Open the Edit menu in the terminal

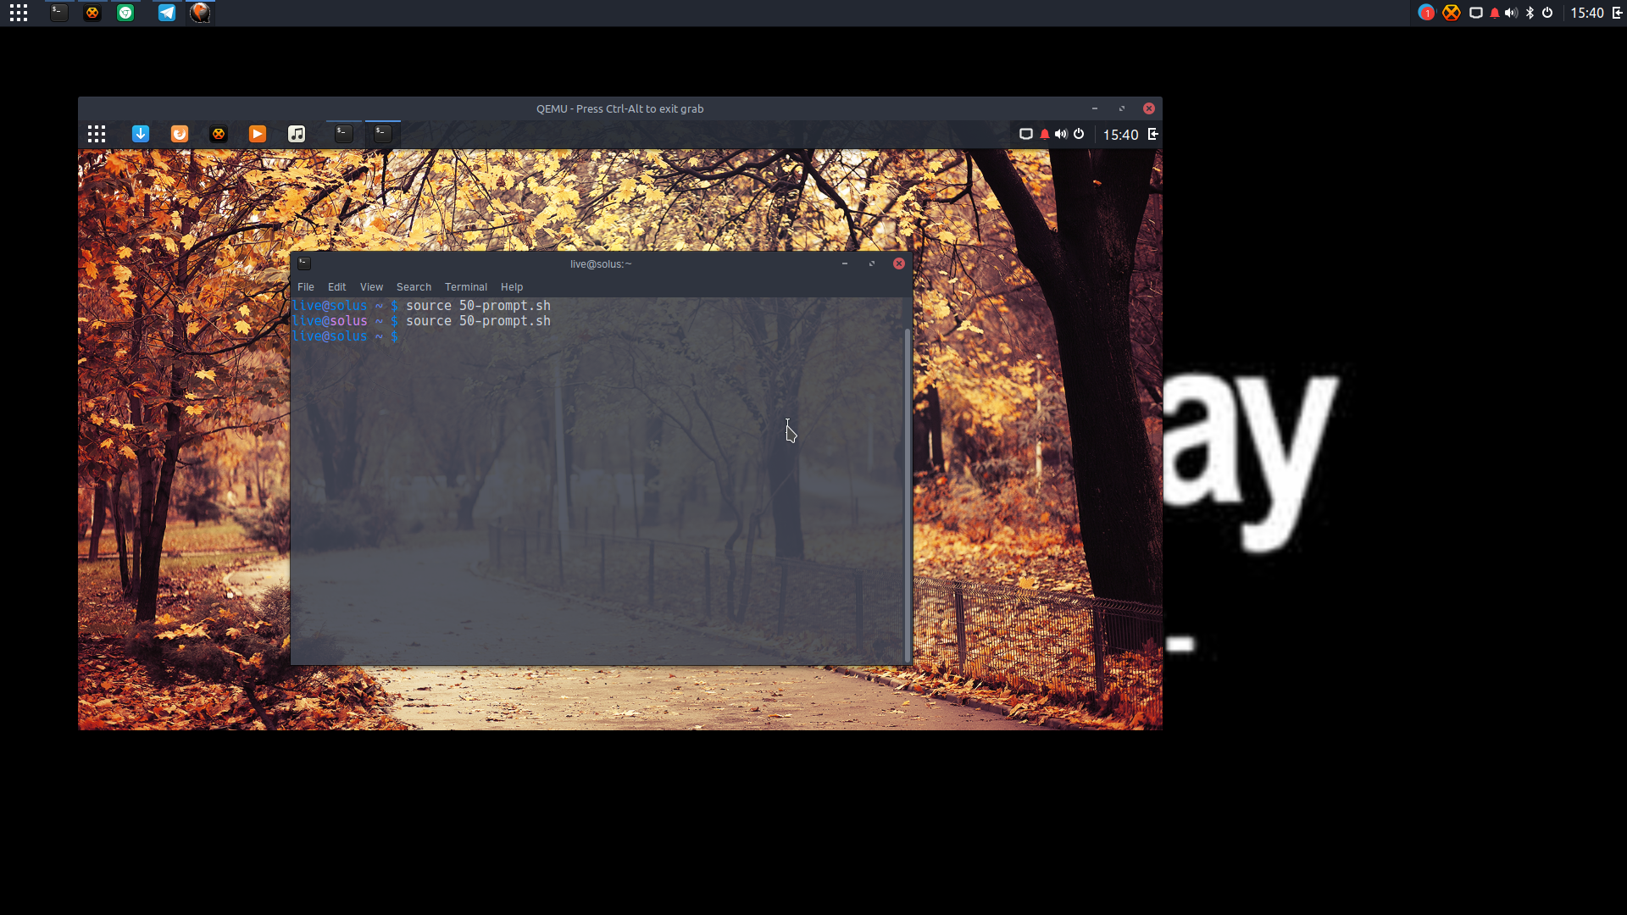click(x=336, y=287)
